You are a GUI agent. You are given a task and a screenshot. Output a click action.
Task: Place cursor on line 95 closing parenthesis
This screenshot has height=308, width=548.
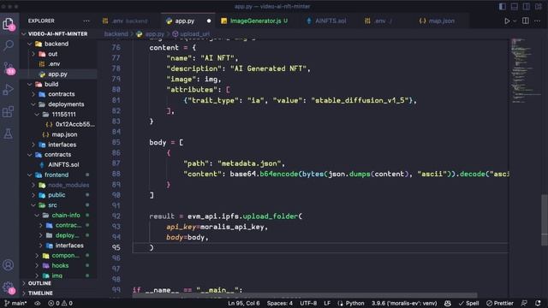(x=152, y=247)
